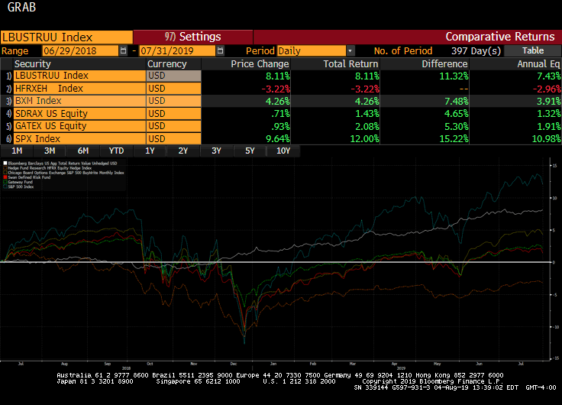Click row number 6) beside SPX Index
Viewport: 562px width, 405px height.
[8, 138]
